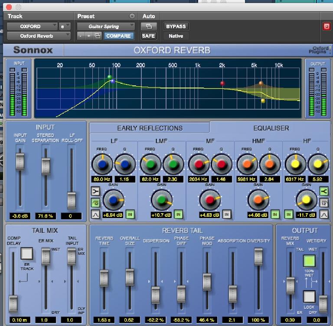This screenshot has width=333, height=326.
Task: Click the COMPARE button
Action: 118,36
